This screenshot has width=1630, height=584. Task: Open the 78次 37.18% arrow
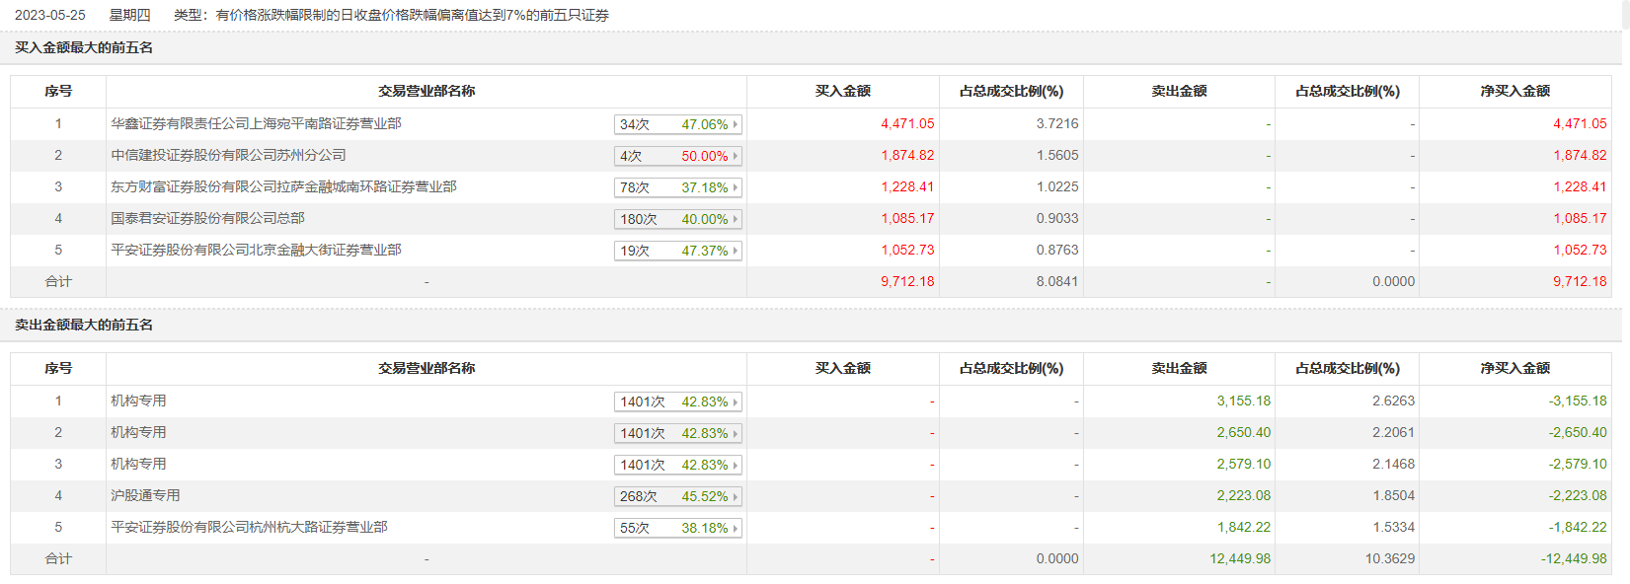[736, 187]
